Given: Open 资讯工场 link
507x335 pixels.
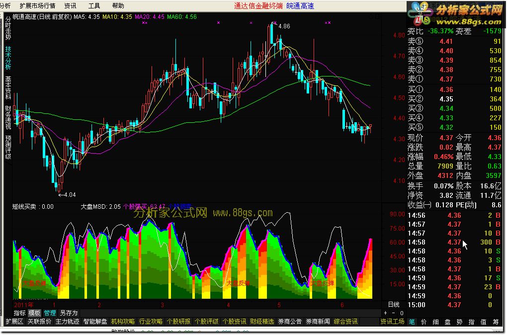Looking at the screenshot, I should tap(392, 322).
